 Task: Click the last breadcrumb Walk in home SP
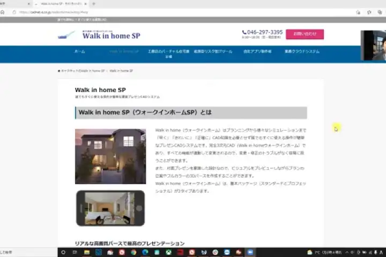(121, 71)
